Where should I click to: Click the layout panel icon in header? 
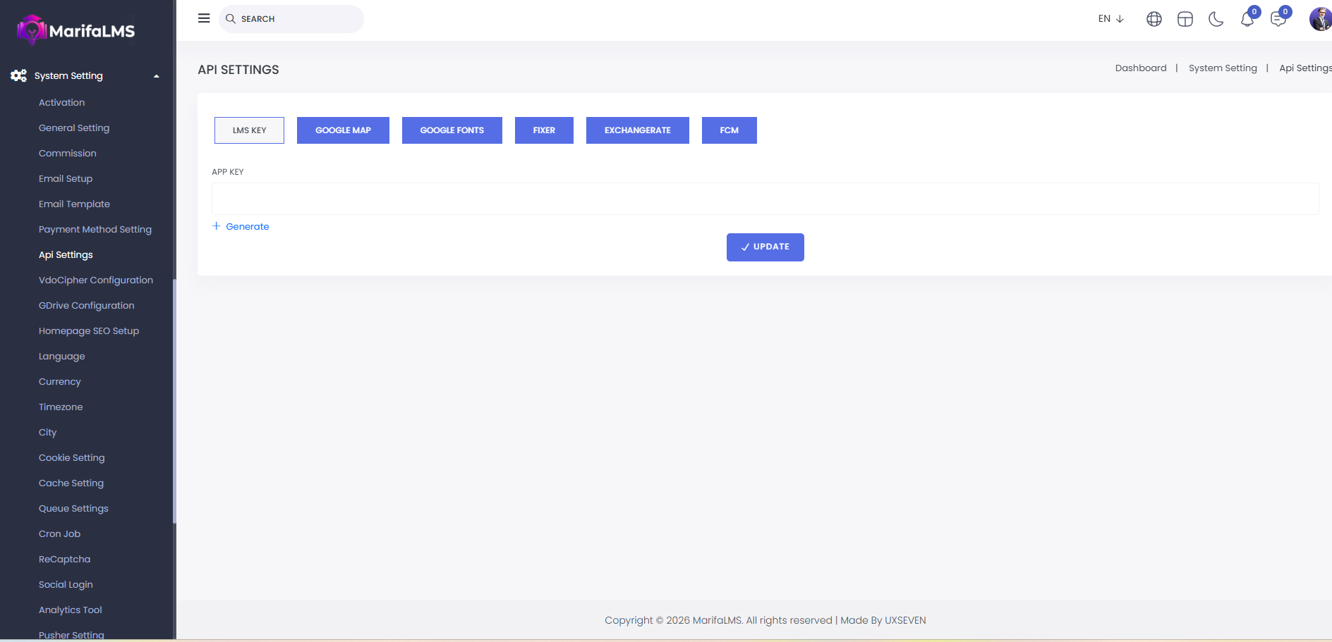click(x=1185, y=19)
